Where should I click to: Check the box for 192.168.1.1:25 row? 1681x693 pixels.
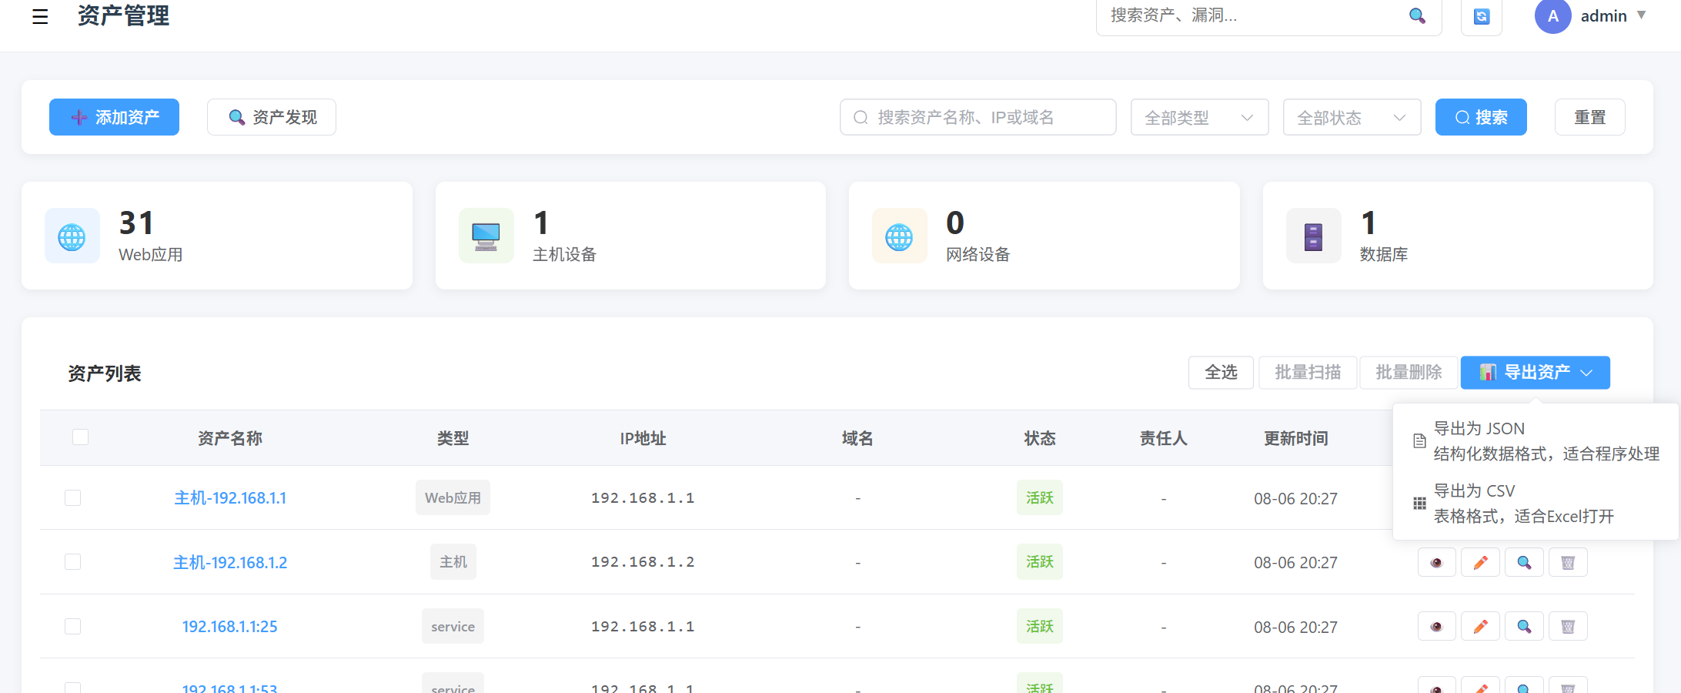click(x=73, y=627)
